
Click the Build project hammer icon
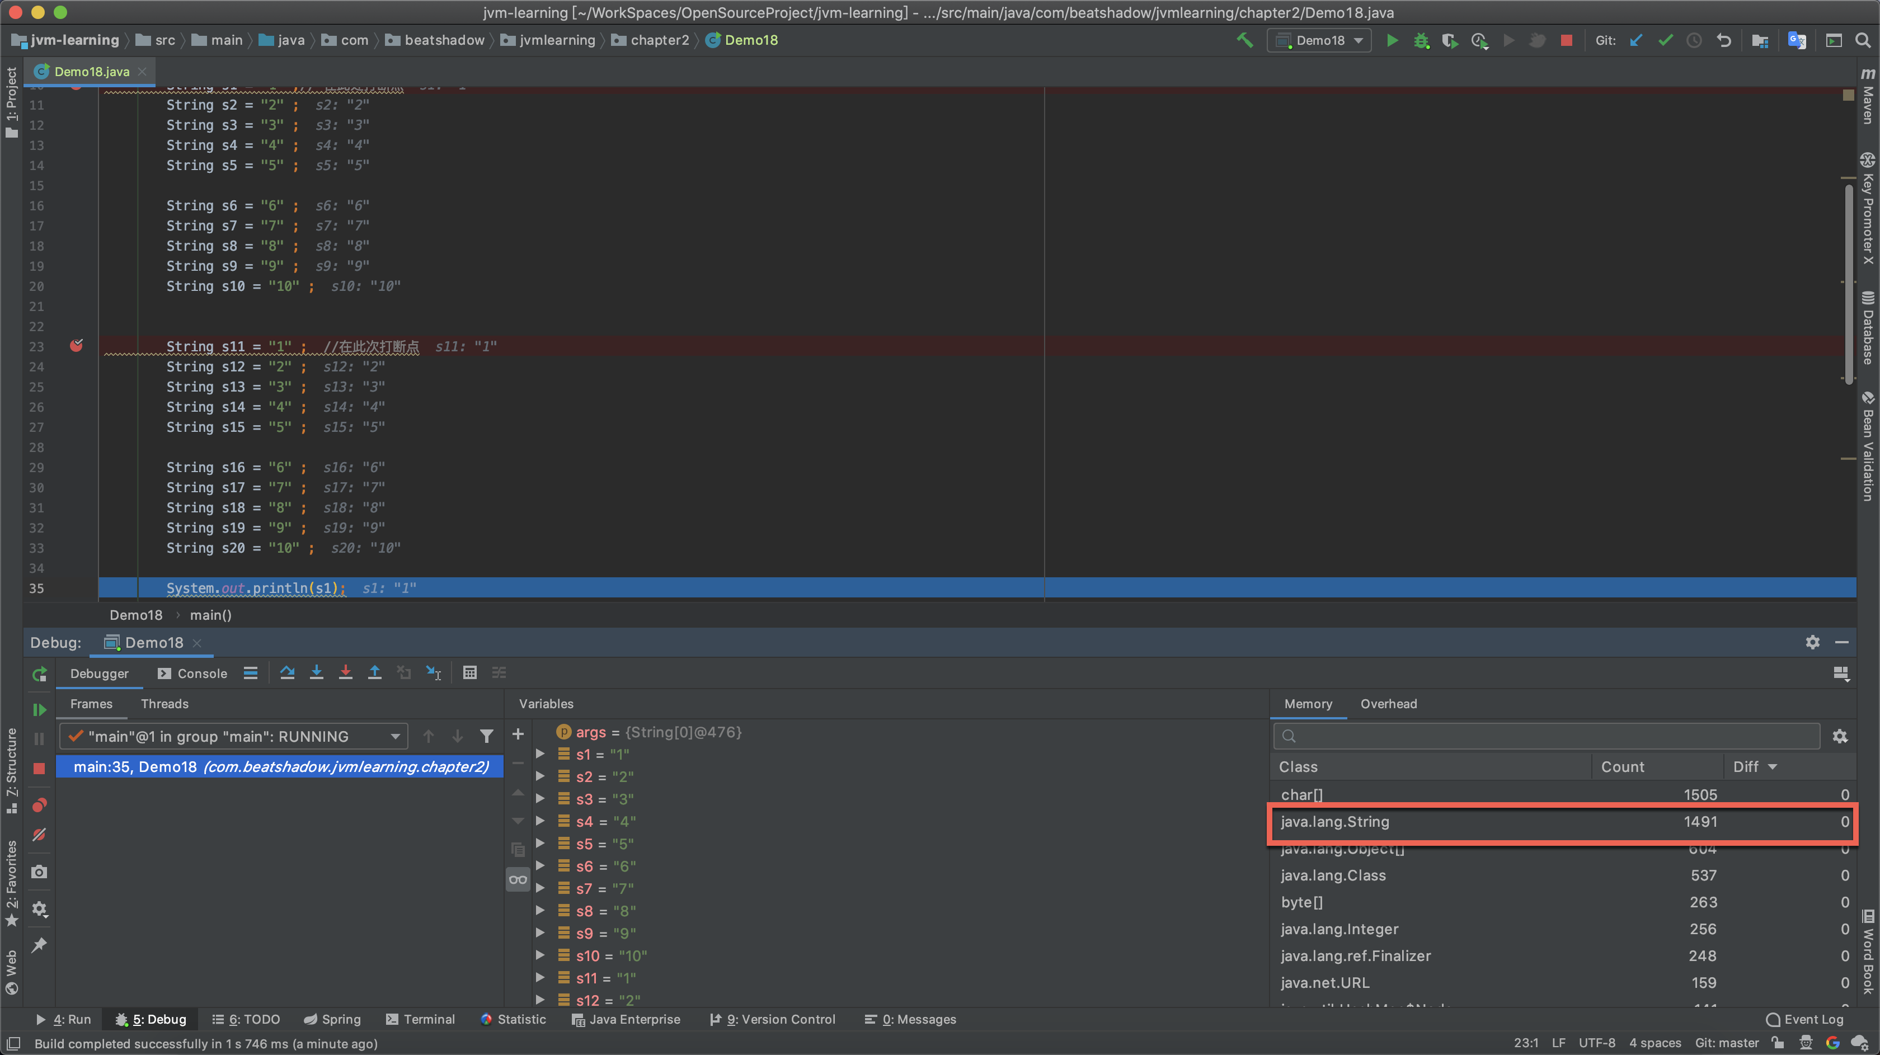[1244, 40]
